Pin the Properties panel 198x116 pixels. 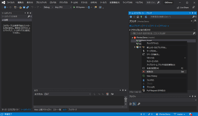(192, 96)
